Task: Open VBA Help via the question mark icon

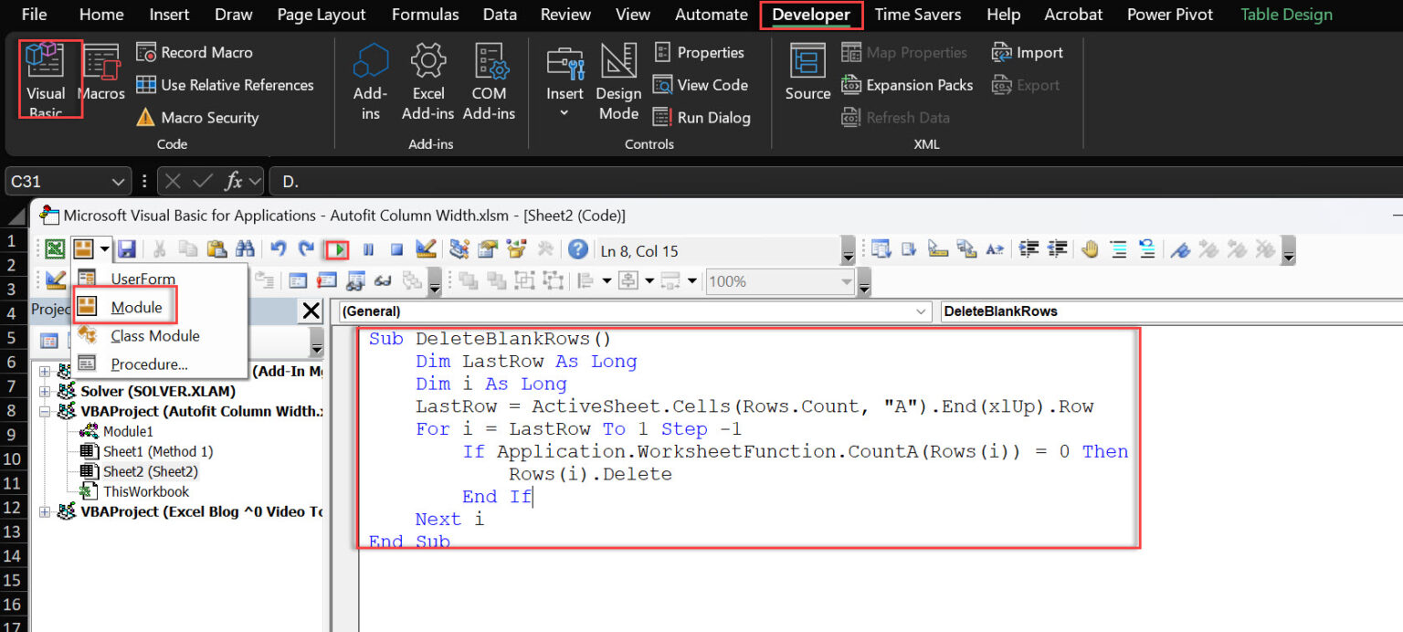Action: click(x=577, y=249)
